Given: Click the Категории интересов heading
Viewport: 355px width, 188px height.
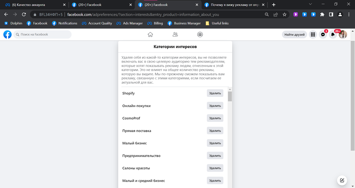Looking at the screenshot, I should [x=175, y=47].
